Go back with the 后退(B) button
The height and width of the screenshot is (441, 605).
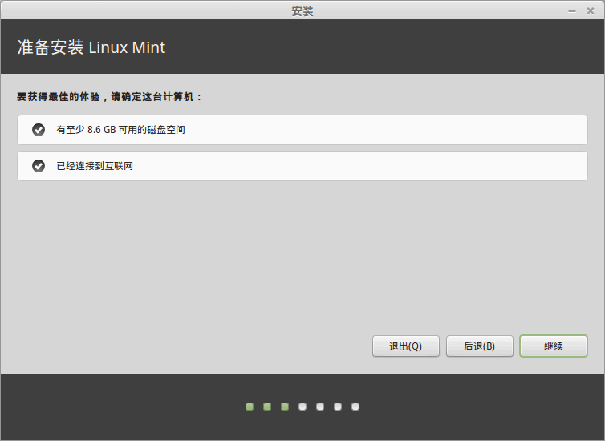[x=480, y=346]
